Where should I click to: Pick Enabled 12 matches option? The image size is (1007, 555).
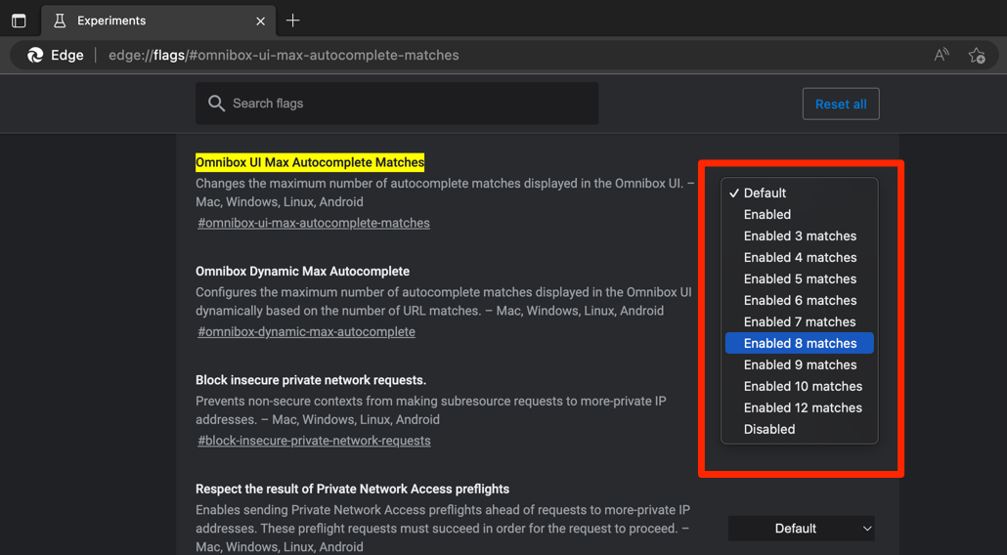(803, 408)
